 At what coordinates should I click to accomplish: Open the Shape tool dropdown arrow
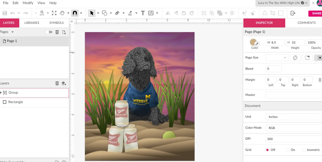pos(111,13)
